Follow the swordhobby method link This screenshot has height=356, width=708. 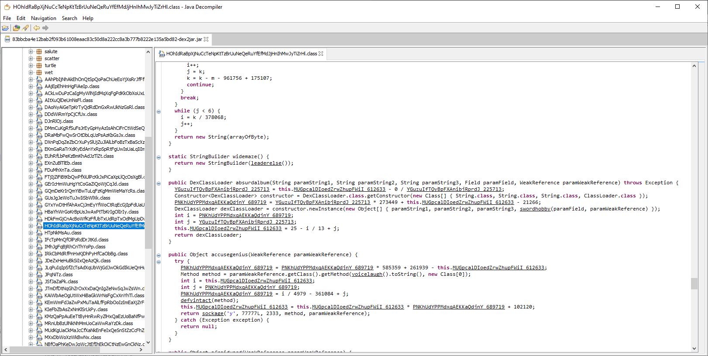coord(535,209)
